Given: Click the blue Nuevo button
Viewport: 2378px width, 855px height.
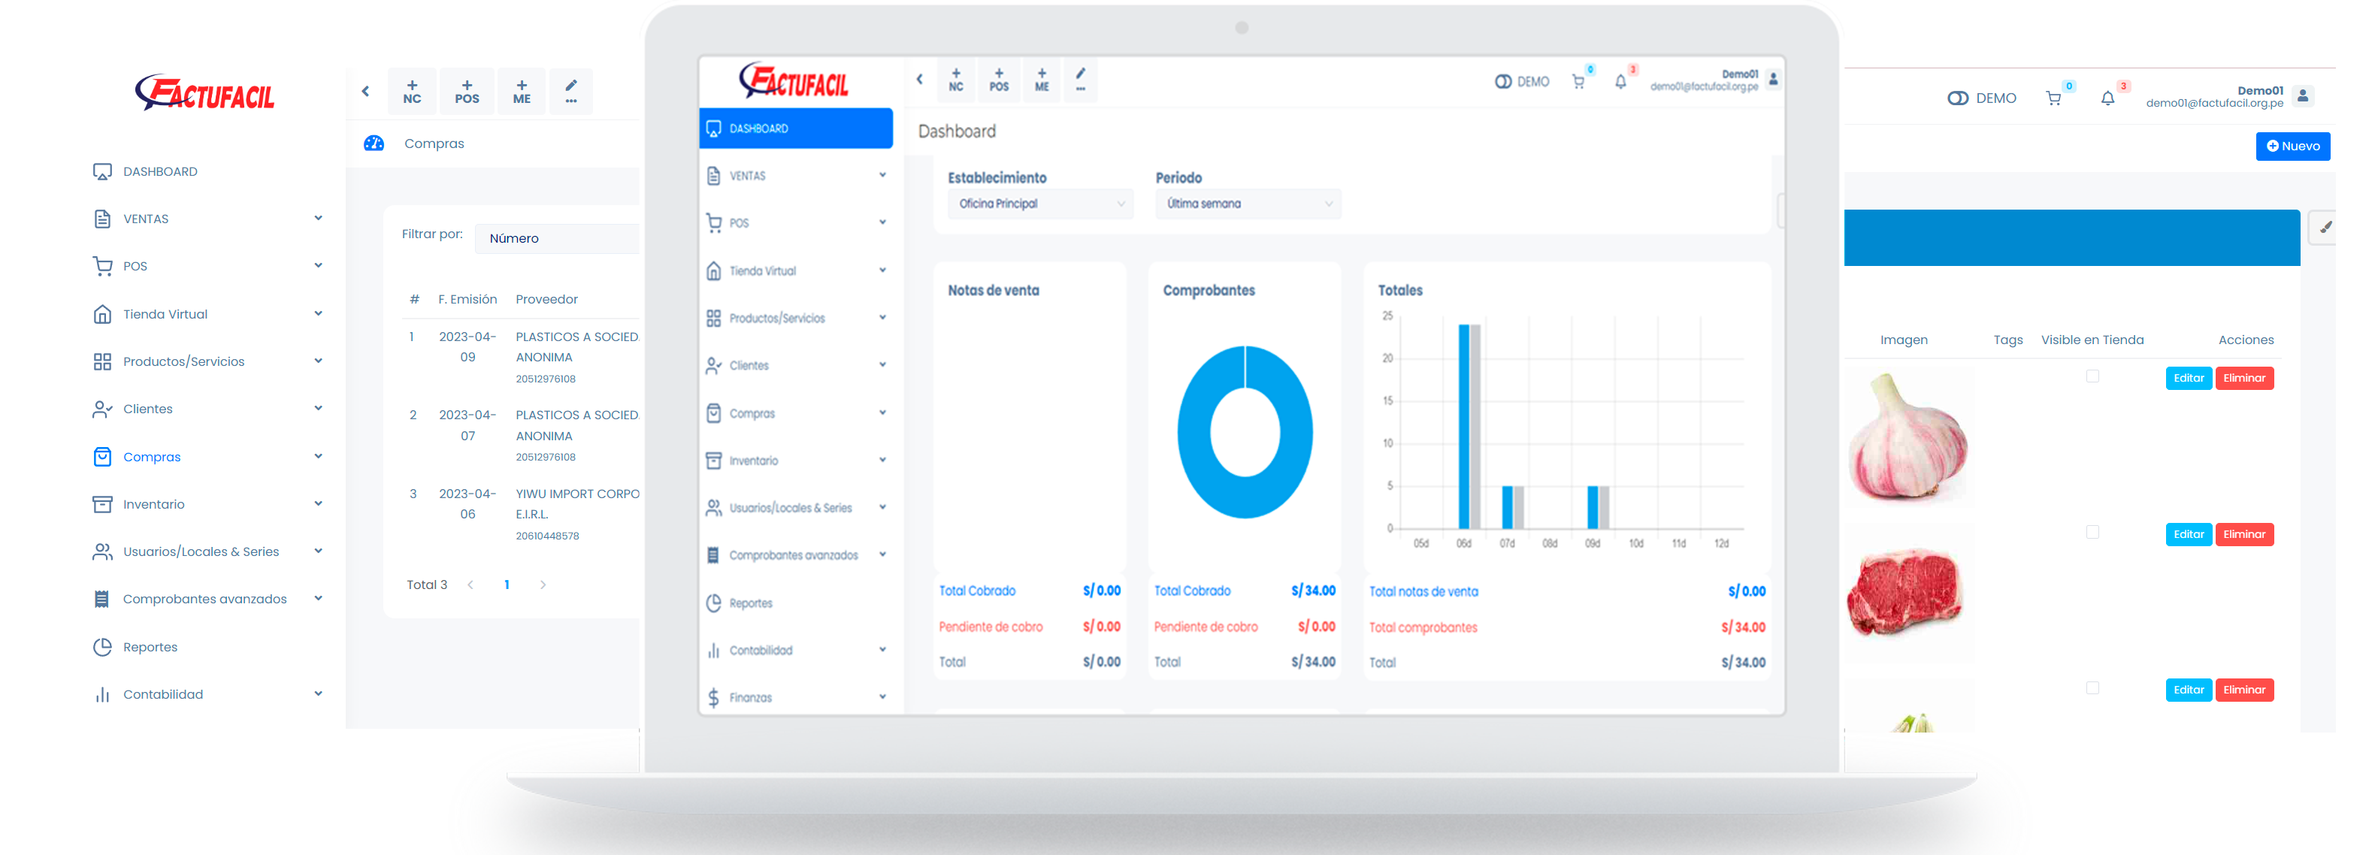Looking at the screenshot, I should coord(2292,146).
